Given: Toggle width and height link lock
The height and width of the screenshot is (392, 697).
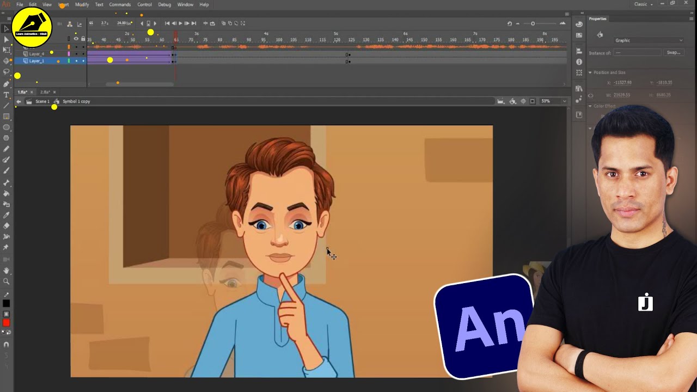Looking at the screenshot, I should [x=591, y=95].
